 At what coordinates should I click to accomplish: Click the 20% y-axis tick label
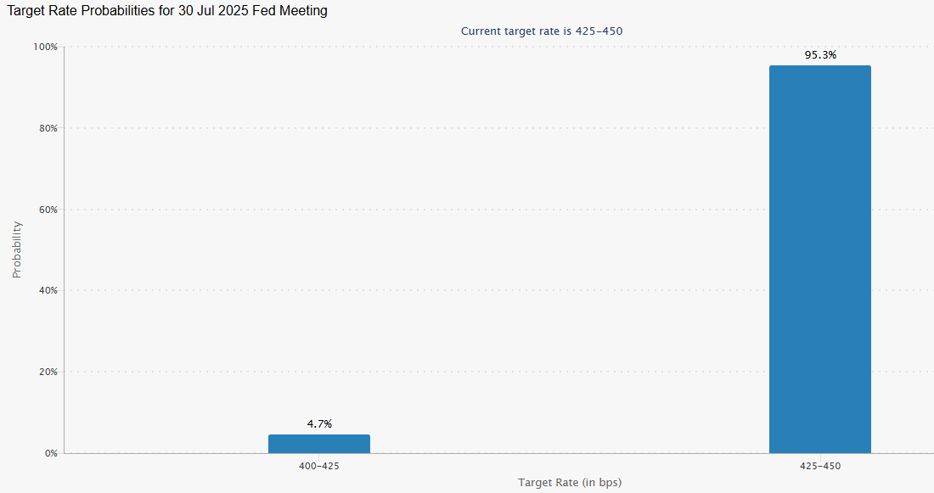(48, 372)
